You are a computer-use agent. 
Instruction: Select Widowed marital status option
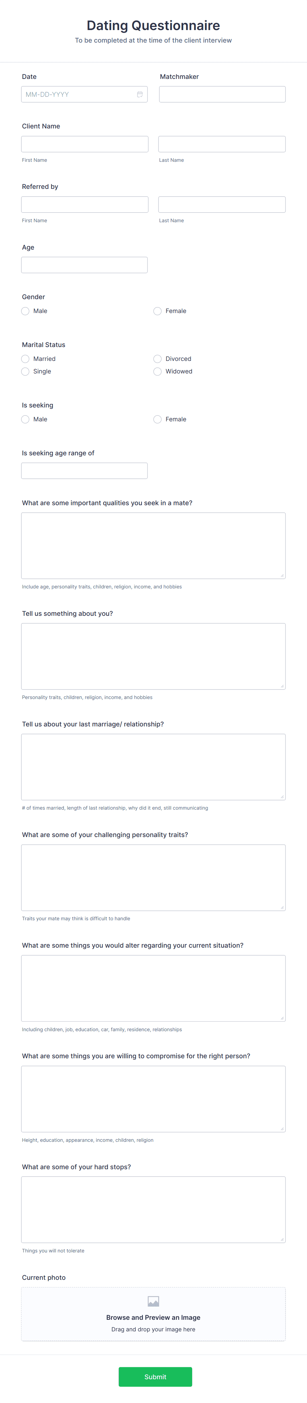[157, 371]
